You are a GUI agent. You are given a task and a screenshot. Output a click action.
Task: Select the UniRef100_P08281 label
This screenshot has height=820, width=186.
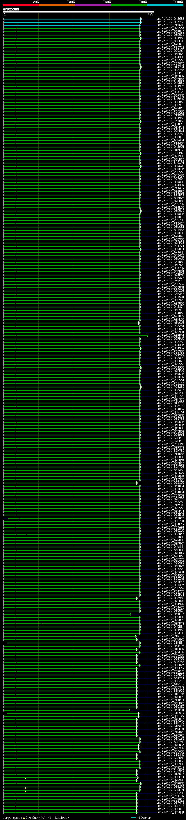170,326
